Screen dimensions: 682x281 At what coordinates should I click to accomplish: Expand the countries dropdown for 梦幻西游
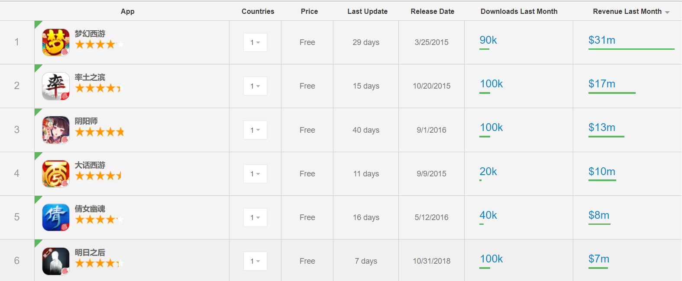point(255,42)
